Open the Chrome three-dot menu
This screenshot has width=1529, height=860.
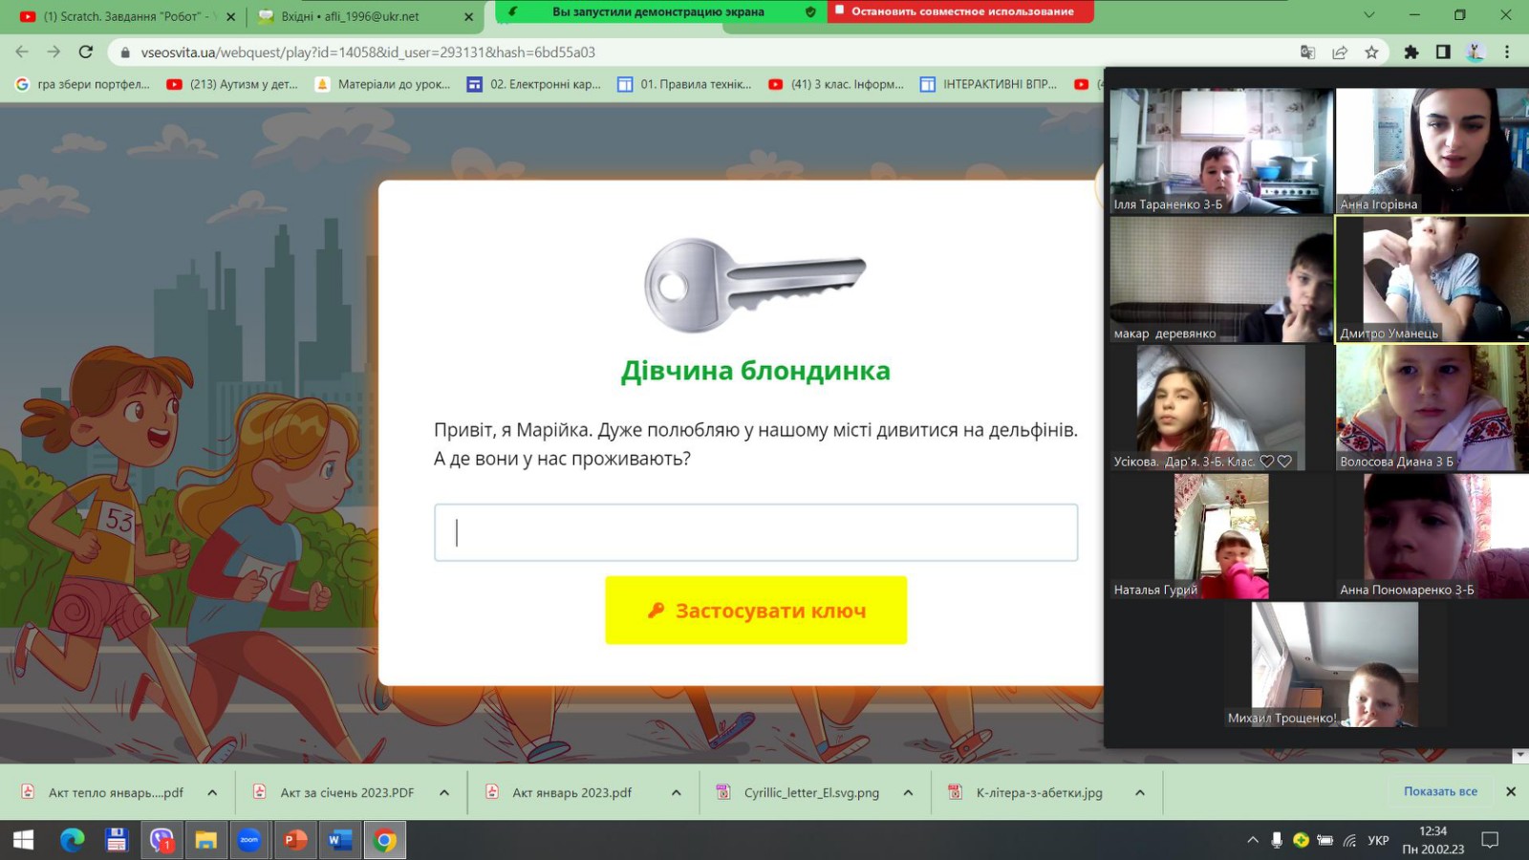pos(1507,52)
